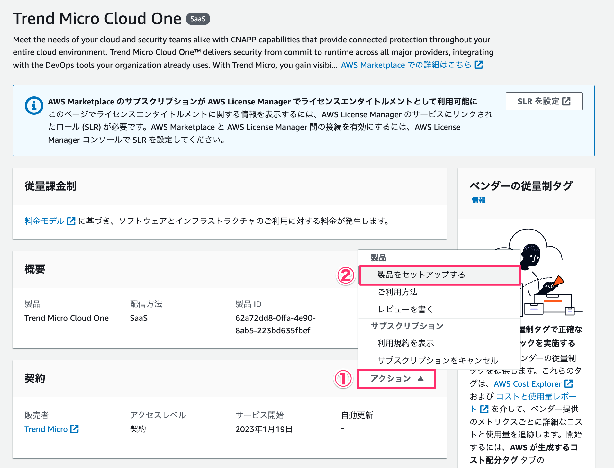Click the 情報 link under ベンダーの従量制タグ

(478, 200)
